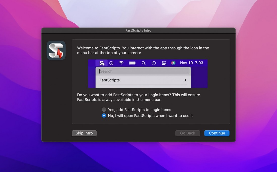
Task: Click the Go Back button
Action: coord(188,133)
